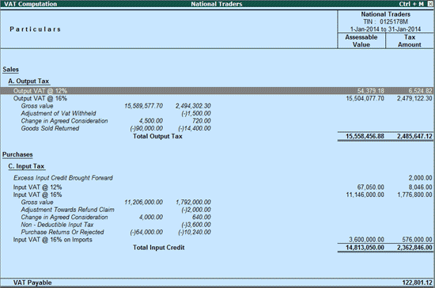This screenshot has height=288, width=435.
Task: Click the VAT Payable row
Action: [217, 282]
